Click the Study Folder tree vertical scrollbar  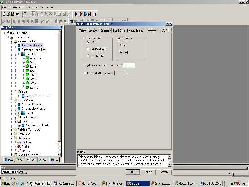pyautogui.click(x=60, y=87)
